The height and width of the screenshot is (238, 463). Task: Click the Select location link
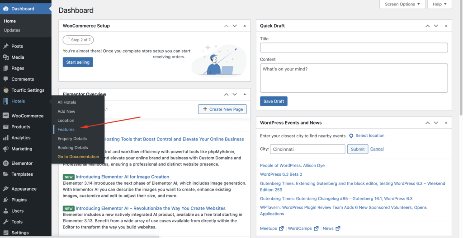point(370,135)
